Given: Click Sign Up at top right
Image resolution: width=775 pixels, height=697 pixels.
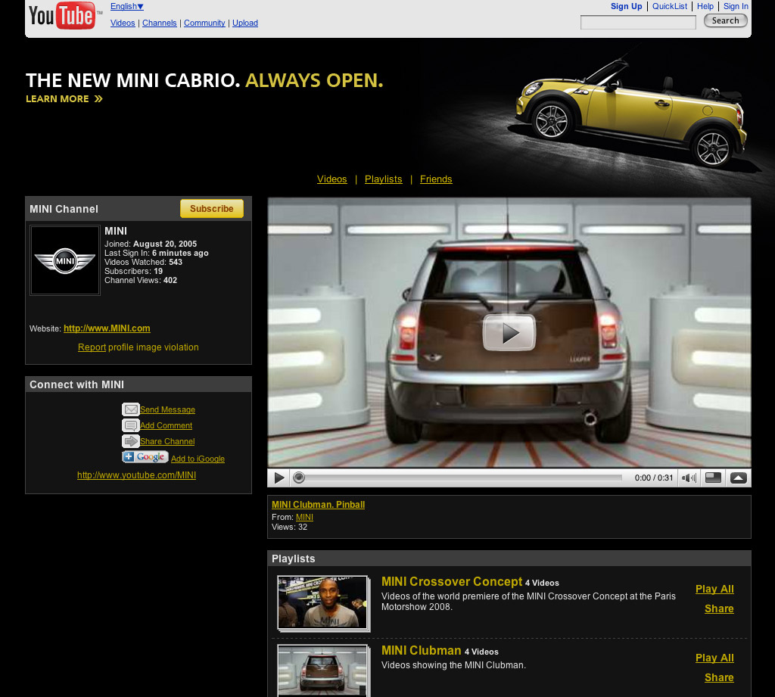Looking at the screenshot, I should 626,6.
